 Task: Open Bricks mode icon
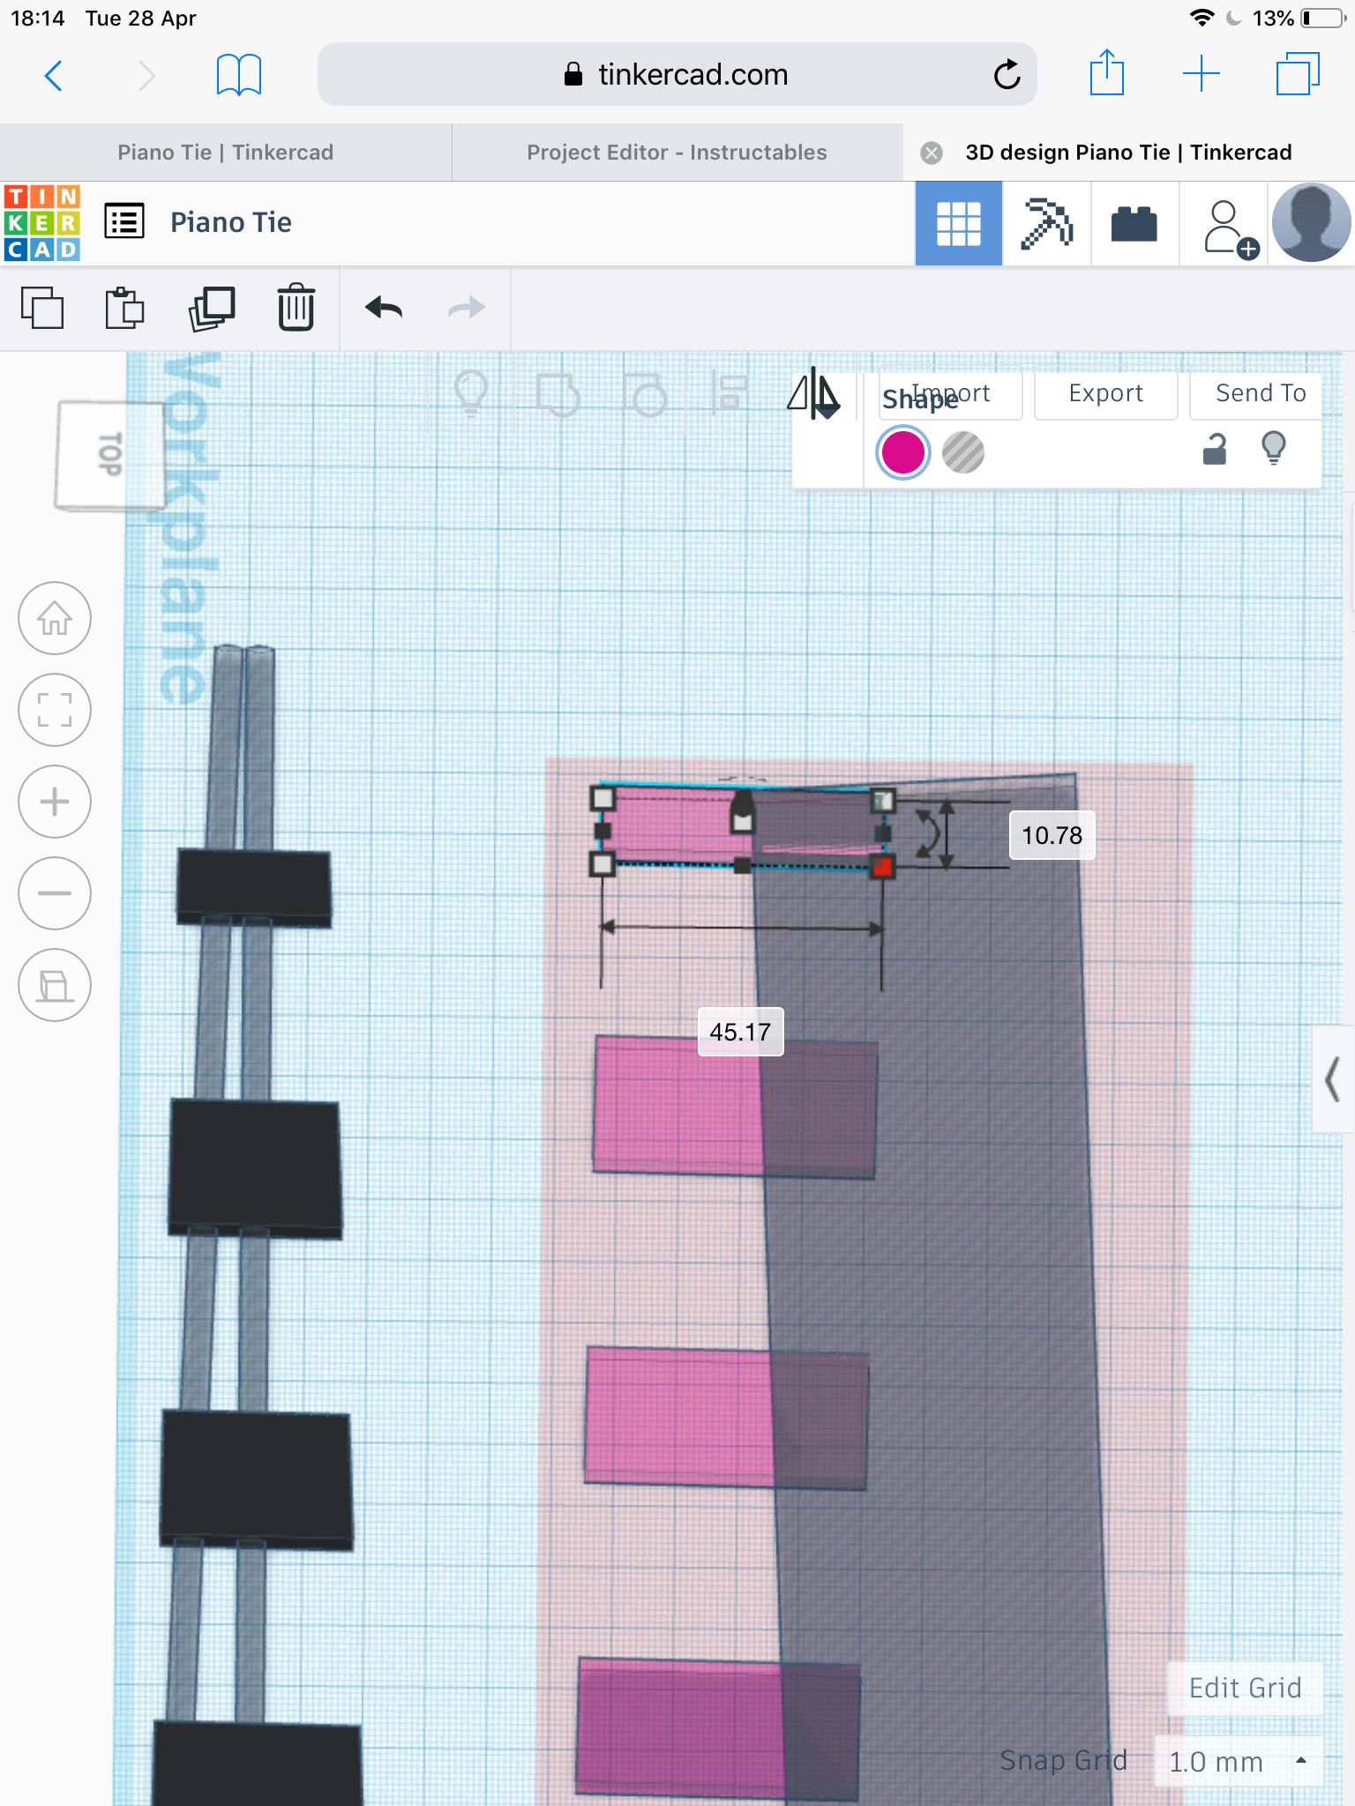click(x=1134, y=223)
